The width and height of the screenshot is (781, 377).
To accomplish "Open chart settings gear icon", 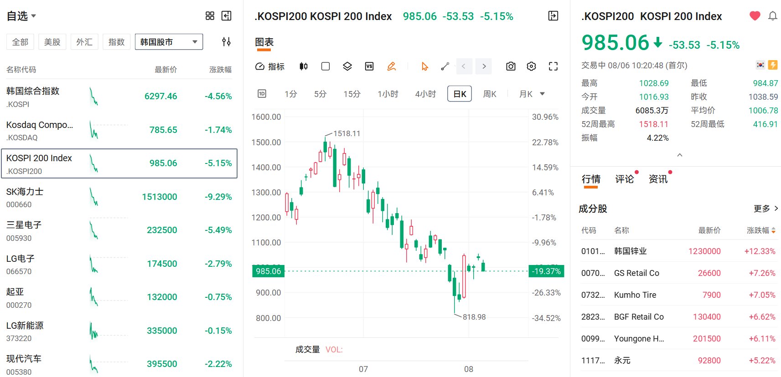I will coord(531,66).
